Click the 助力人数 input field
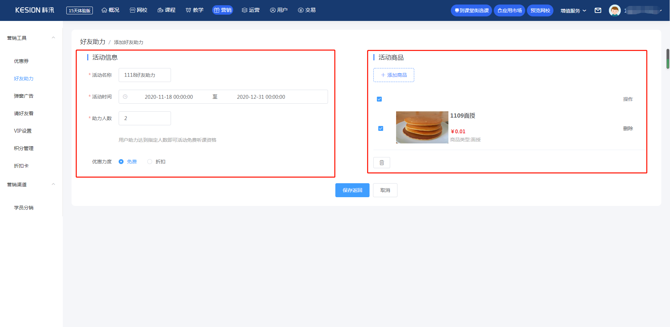670x327 pixels. coord(145,118)
